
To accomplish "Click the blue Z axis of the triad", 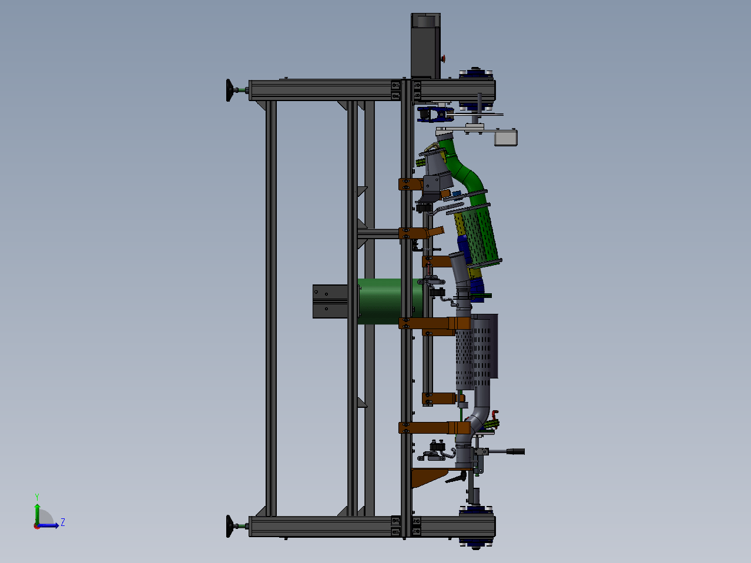I will (x=50, y=525).
